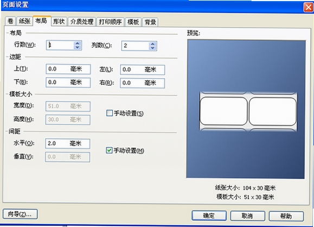The image size is (314, 227).
Task: Click the 水平(O) horizontal spacing field
Action: [68, 143]
